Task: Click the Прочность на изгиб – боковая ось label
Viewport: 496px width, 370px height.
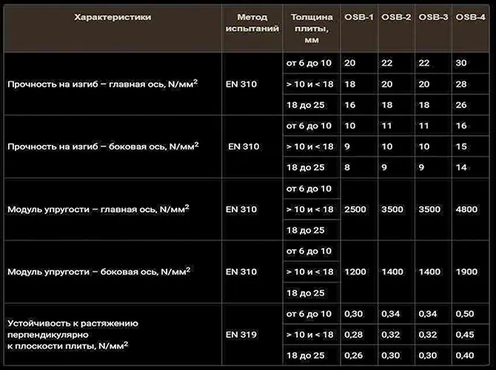Action: click(103, 147)
